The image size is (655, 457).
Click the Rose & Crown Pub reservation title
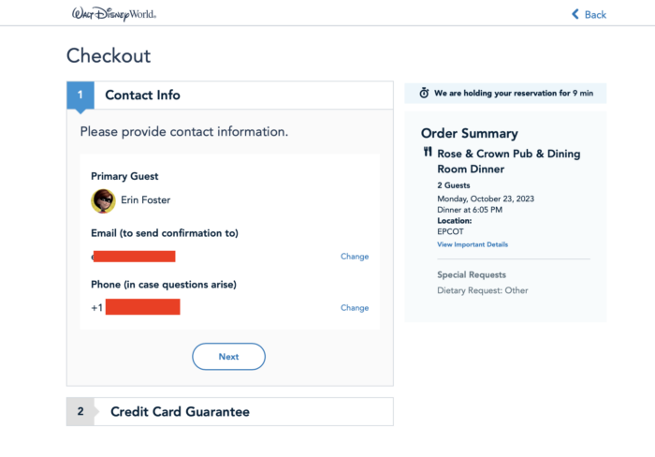(x=508, y=161)
